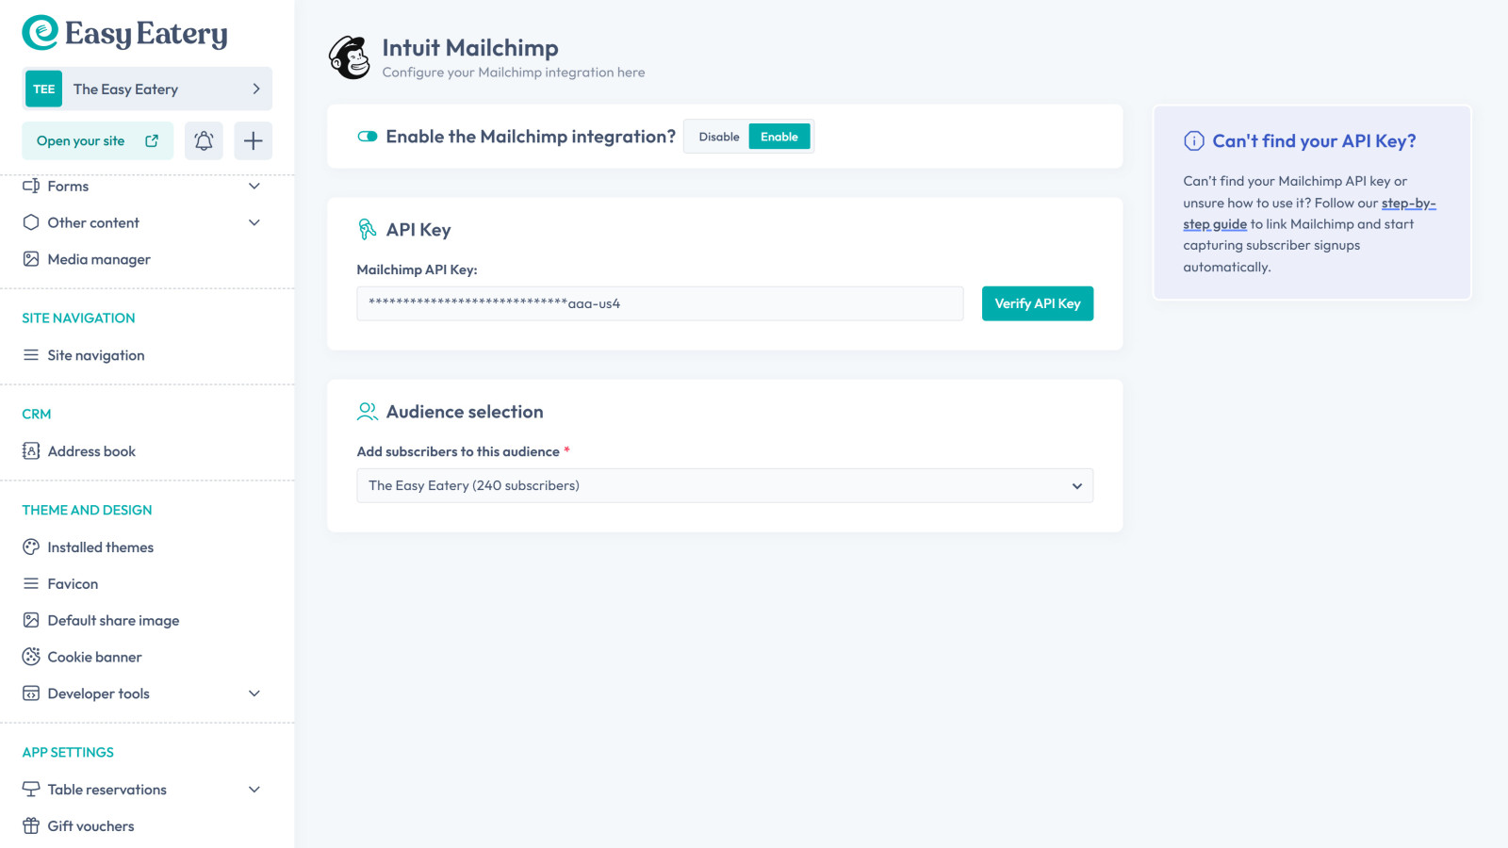This screenshot has height=848, width=1508.
Task: Open the Media manager icon item
Action: tap(31, 259)
